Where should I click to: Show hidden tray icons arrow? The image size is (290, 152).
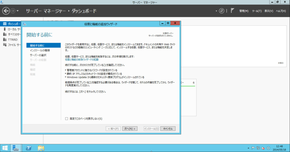click(x=248, y=148)
